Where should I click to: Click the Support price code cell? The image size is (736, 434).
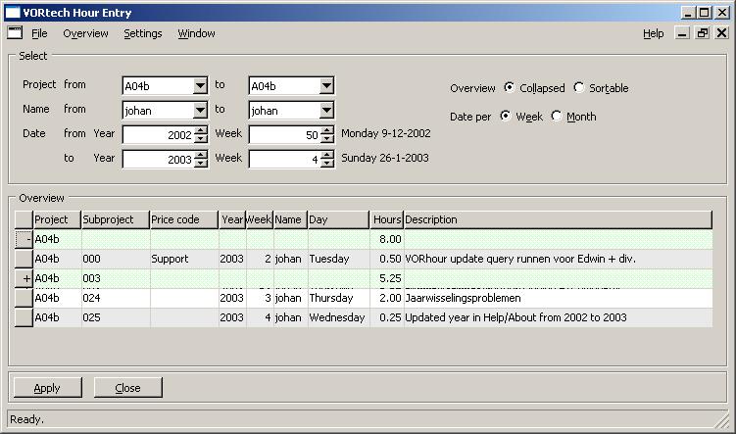point(184,259)
